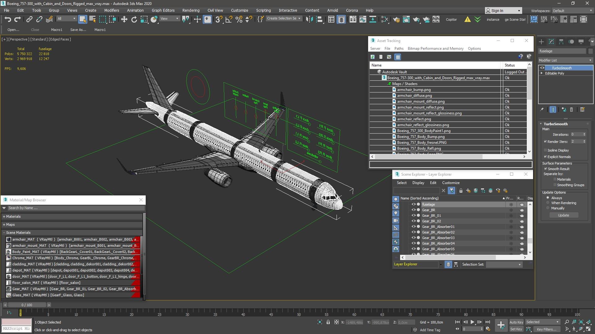This screenshot has height=334, width=595.
Task: Select the When Rendering update option
Action: click(x=548, y=203)
